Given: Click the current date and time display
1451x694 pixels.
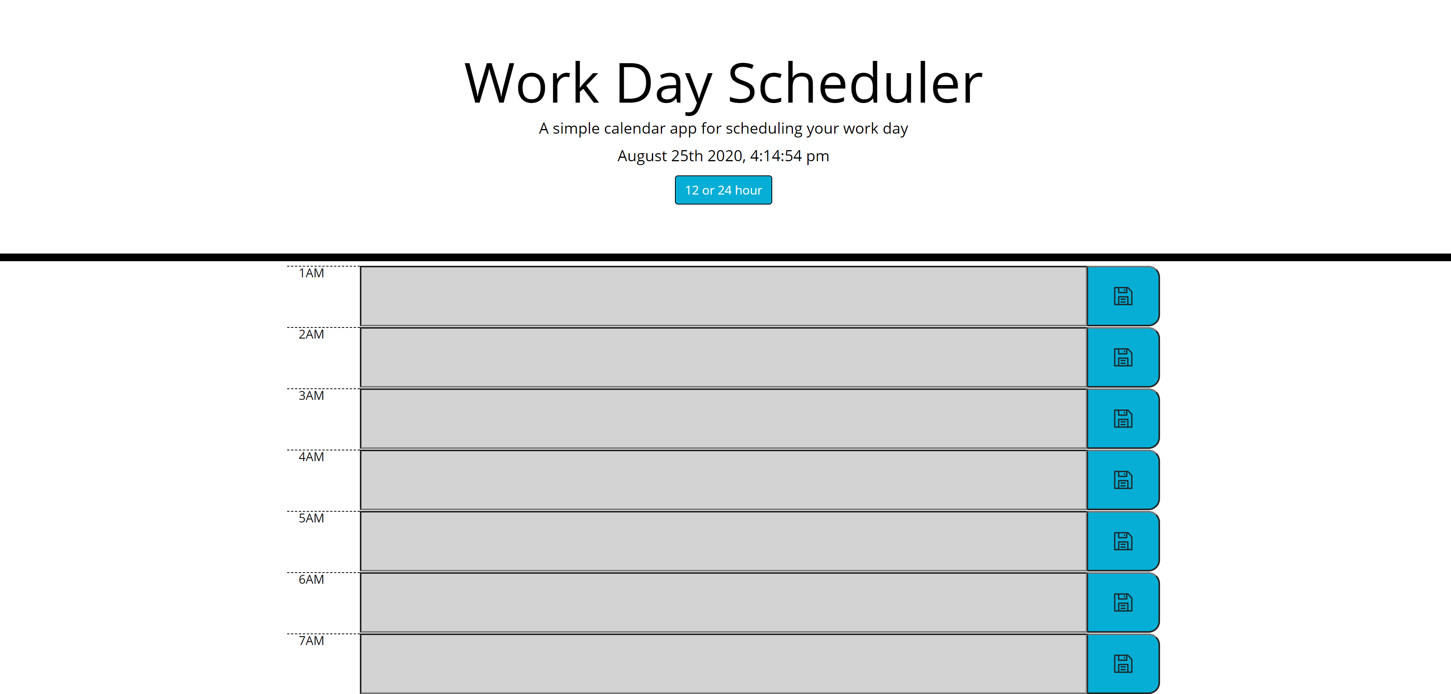Looking at the screenshot, I should [723, 156].
